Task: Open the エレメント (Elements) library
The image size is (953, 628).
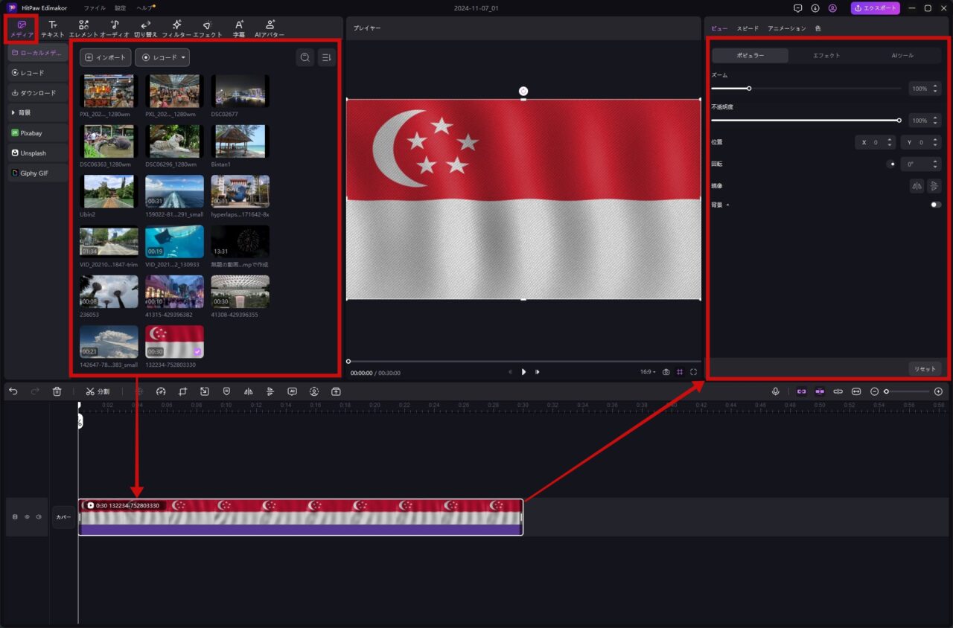Action: point(83,29)
